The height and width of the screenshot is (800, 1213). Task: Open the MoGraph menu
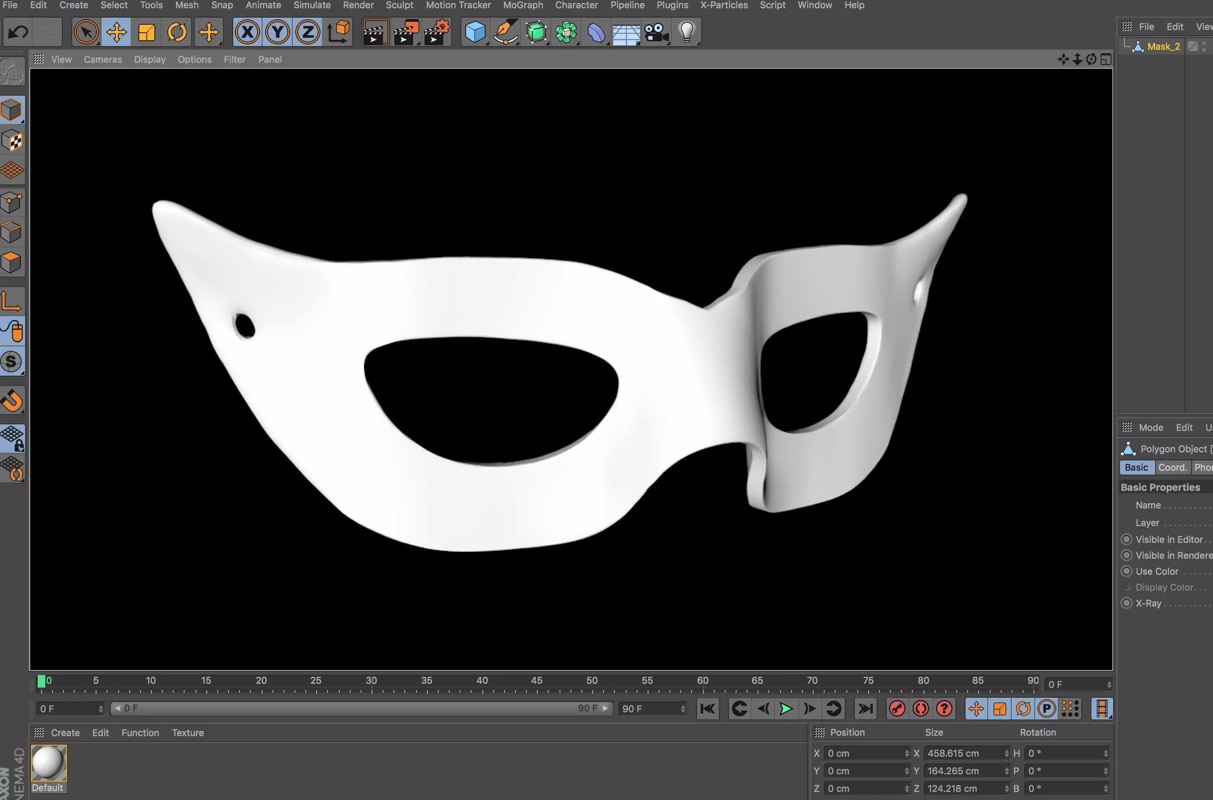pos(523,5)
